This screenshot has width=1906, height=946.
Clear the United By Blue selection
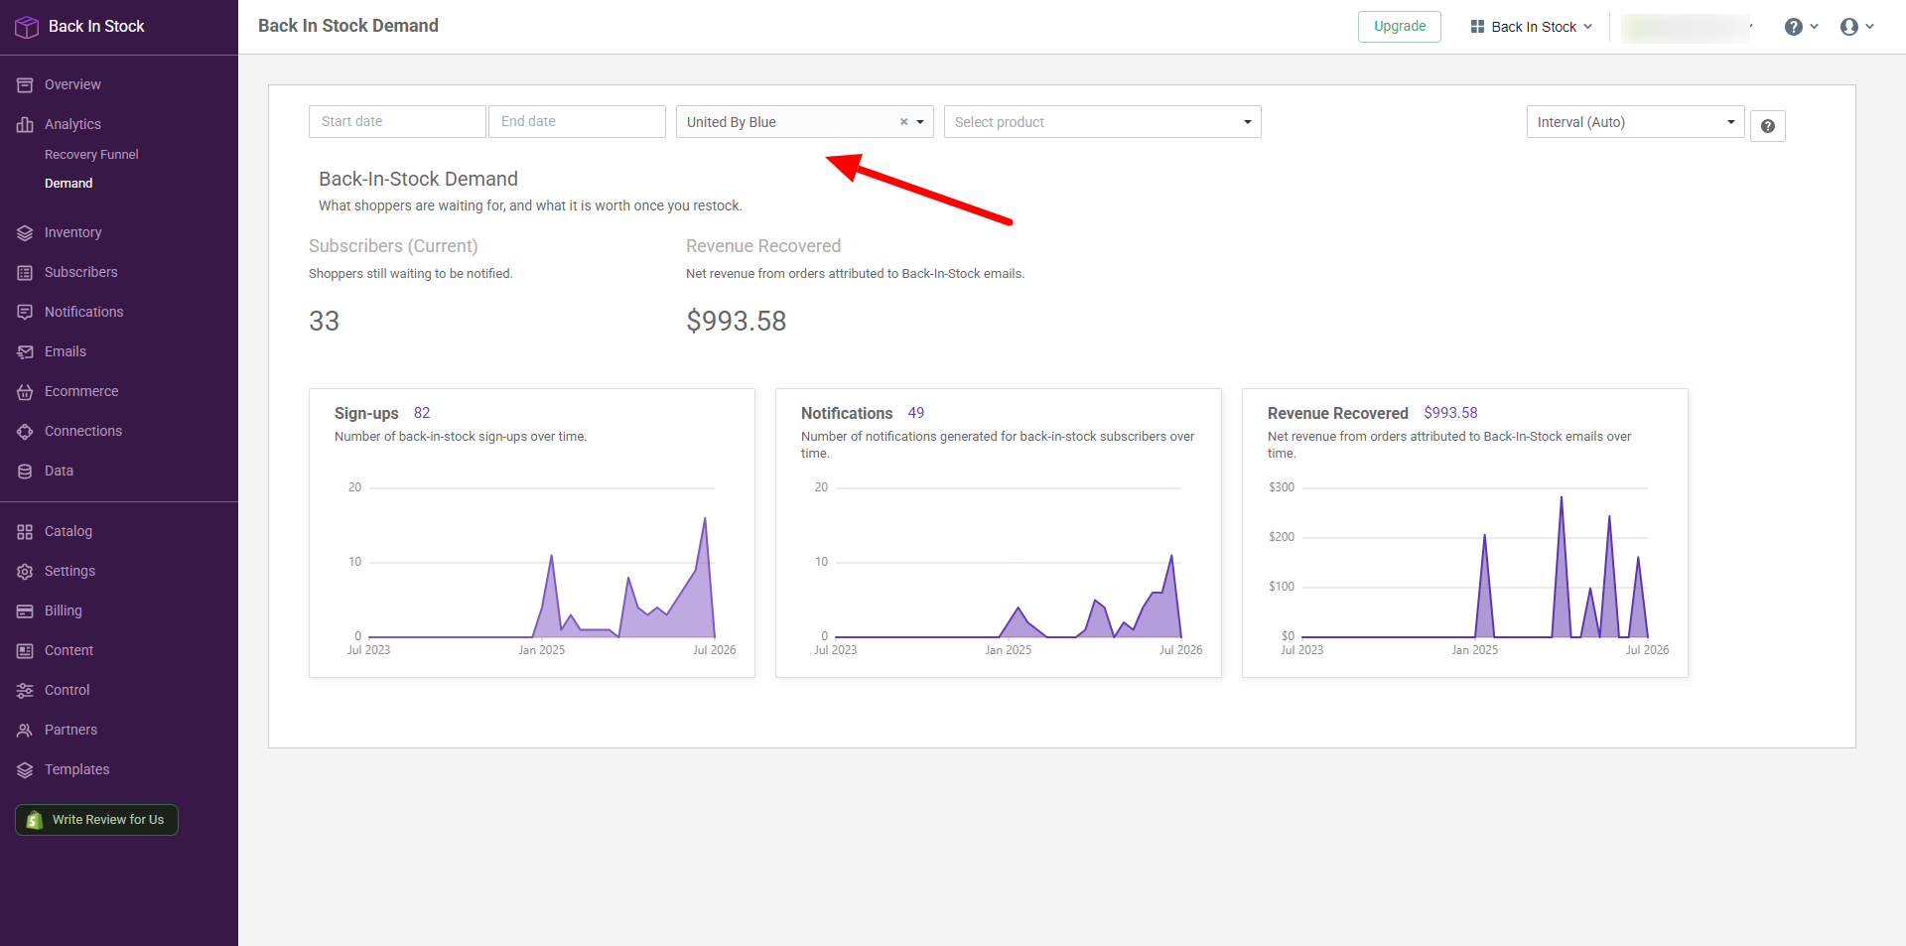coord(903,122)
